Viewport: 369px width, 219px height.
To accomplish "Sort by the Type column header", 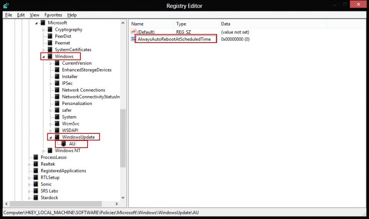I will point(196,24).
